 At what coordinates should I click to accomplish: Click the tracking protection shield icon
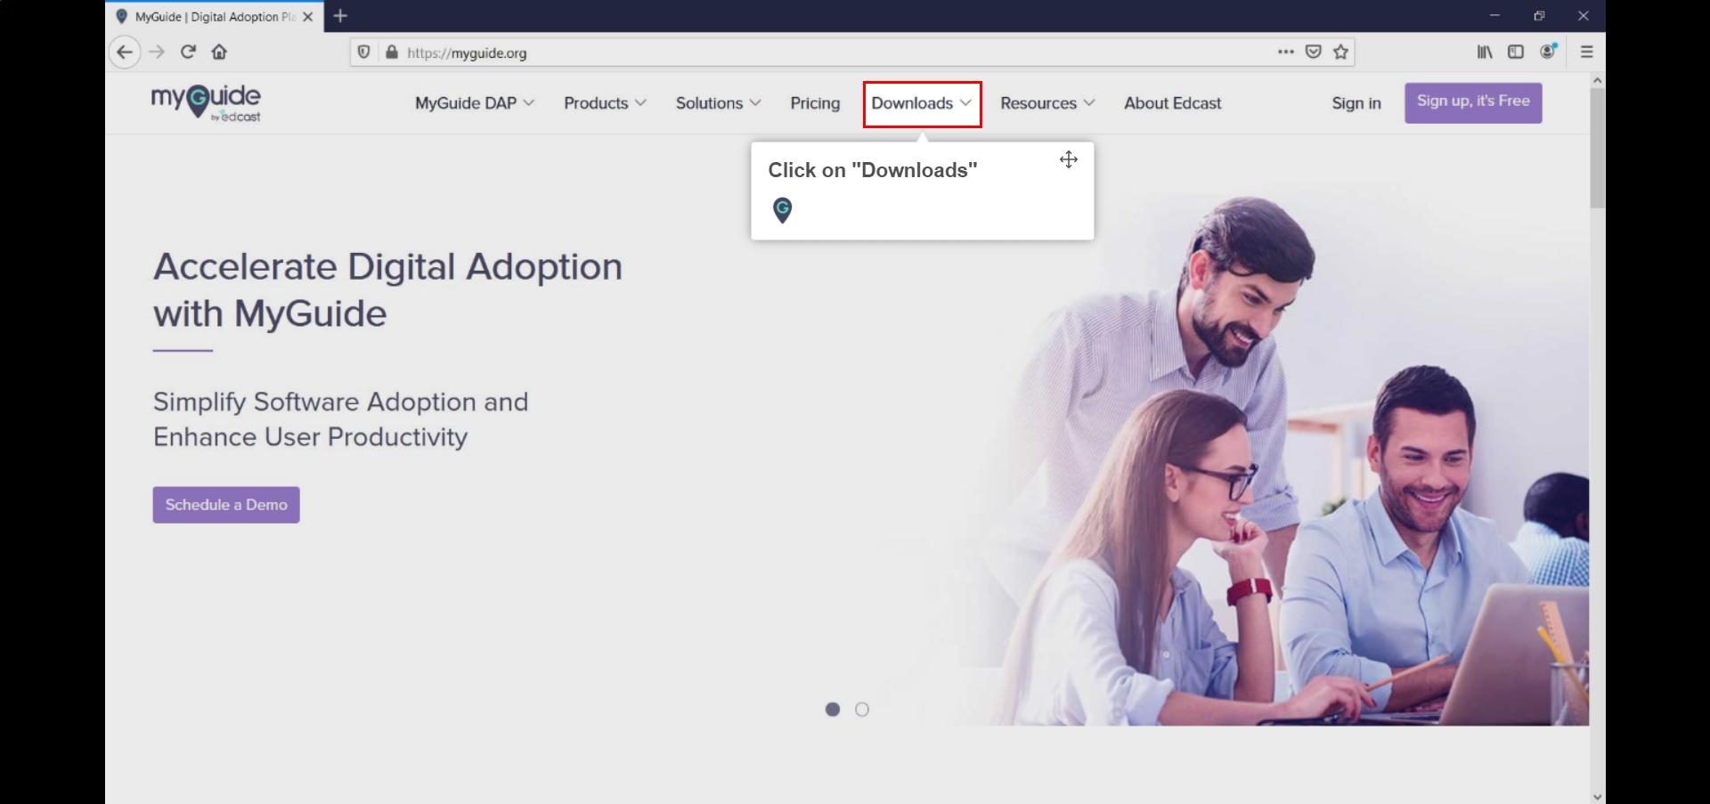pyautogui.click(x=363, y=53)
